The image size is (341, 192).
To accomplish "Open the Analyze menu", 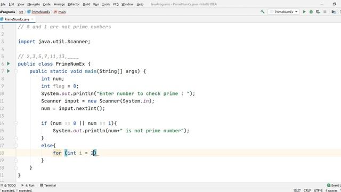I will (x=59, y=4).
